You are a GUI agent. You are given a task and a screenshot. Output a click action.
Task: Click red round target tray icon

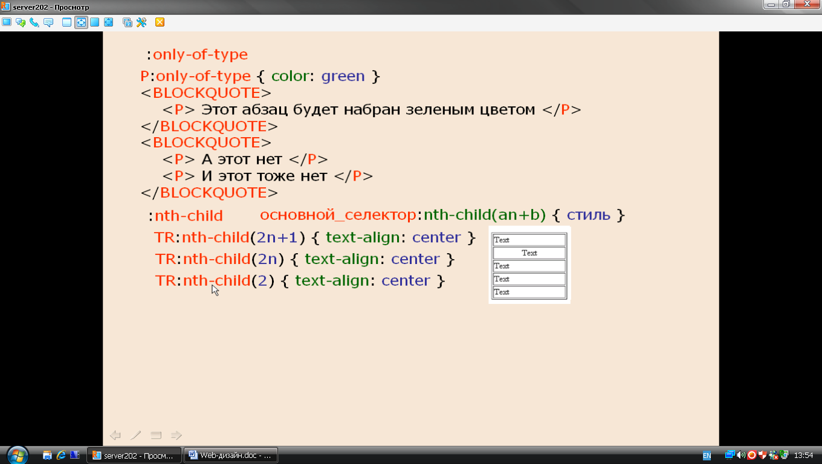(x=752, y=456)
